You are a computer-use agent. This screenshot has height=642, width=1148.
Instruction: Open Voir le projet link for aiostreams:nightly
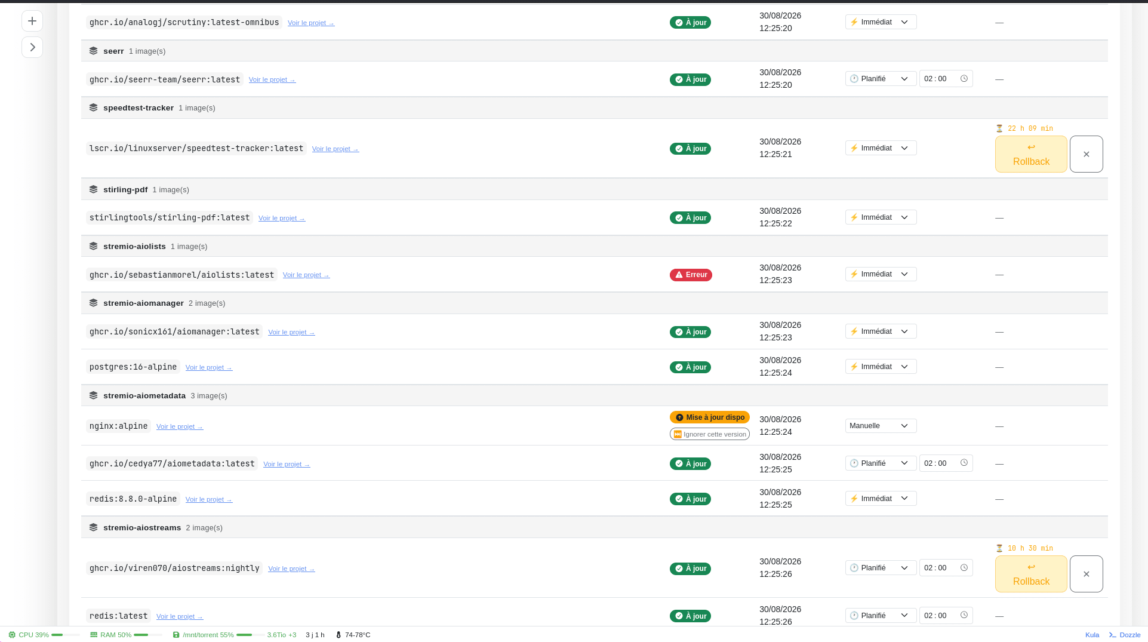[x=291, y=569]
